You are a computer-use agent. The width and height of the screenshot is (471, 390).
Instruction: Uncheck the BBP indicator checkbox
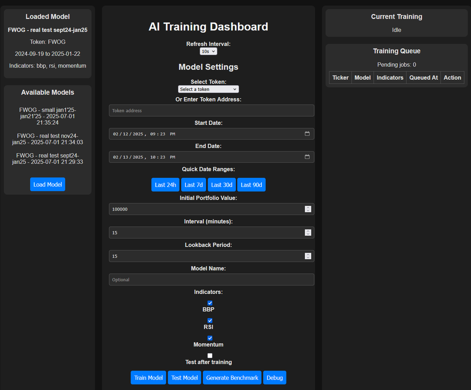pyautogui.click(x=210, y=303)
